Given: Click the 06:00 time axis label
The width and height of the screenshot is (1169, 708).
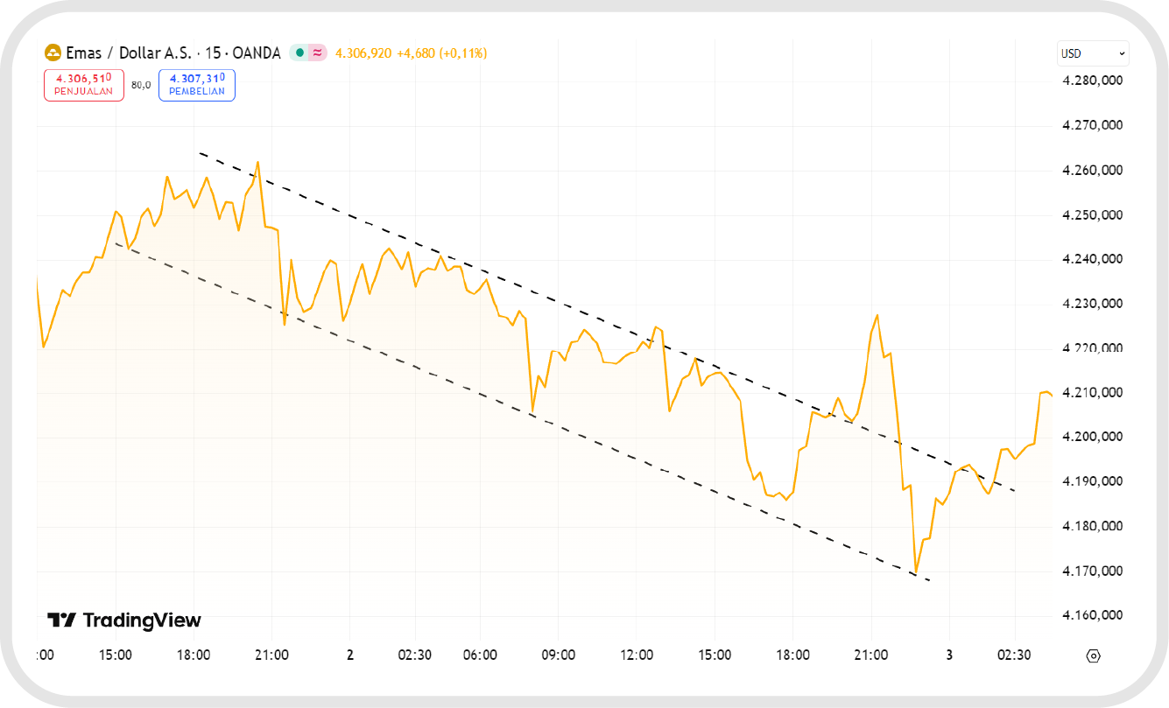Looking at the screenshot, I should (x=481, y=655).
